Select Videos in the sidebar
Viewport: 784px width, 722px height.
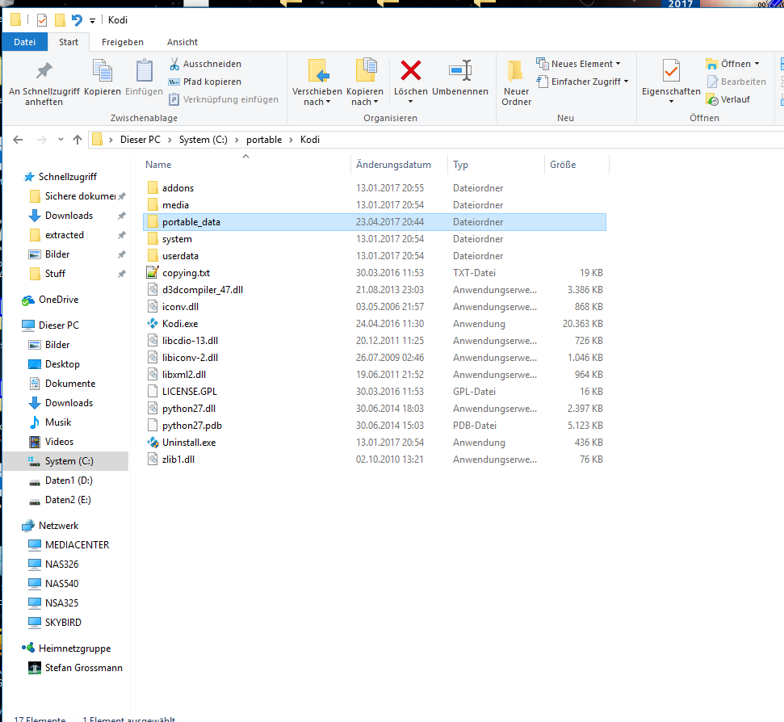(59, 442)
